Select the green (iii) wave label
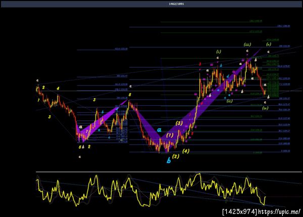The height and width of the screenshot is (217, 303). 247,45
